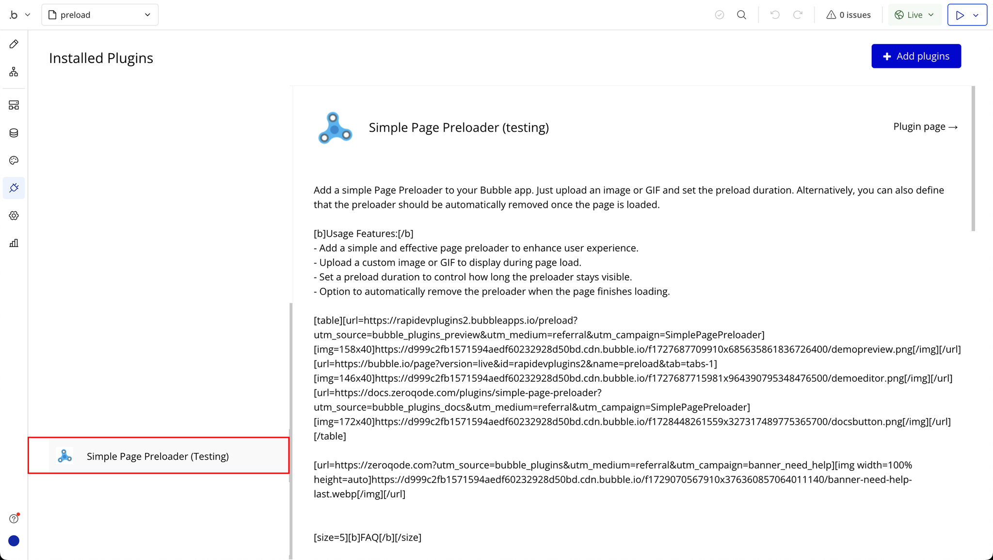Expand the preload page dropdown
993x560 pixels.
[100, 15]
